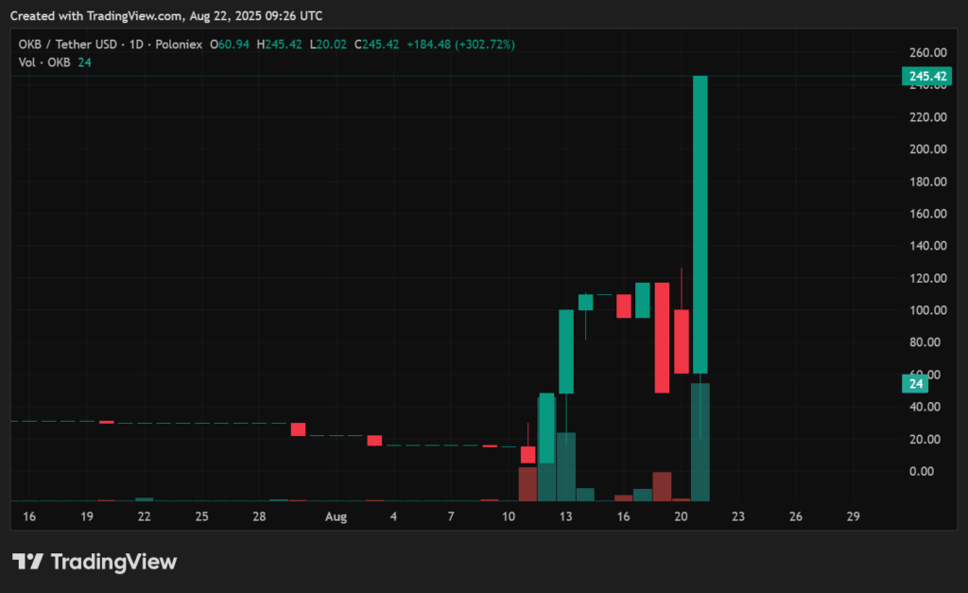Click the date label 23 on time axis

pyautogui.click(x=737, y=516)
